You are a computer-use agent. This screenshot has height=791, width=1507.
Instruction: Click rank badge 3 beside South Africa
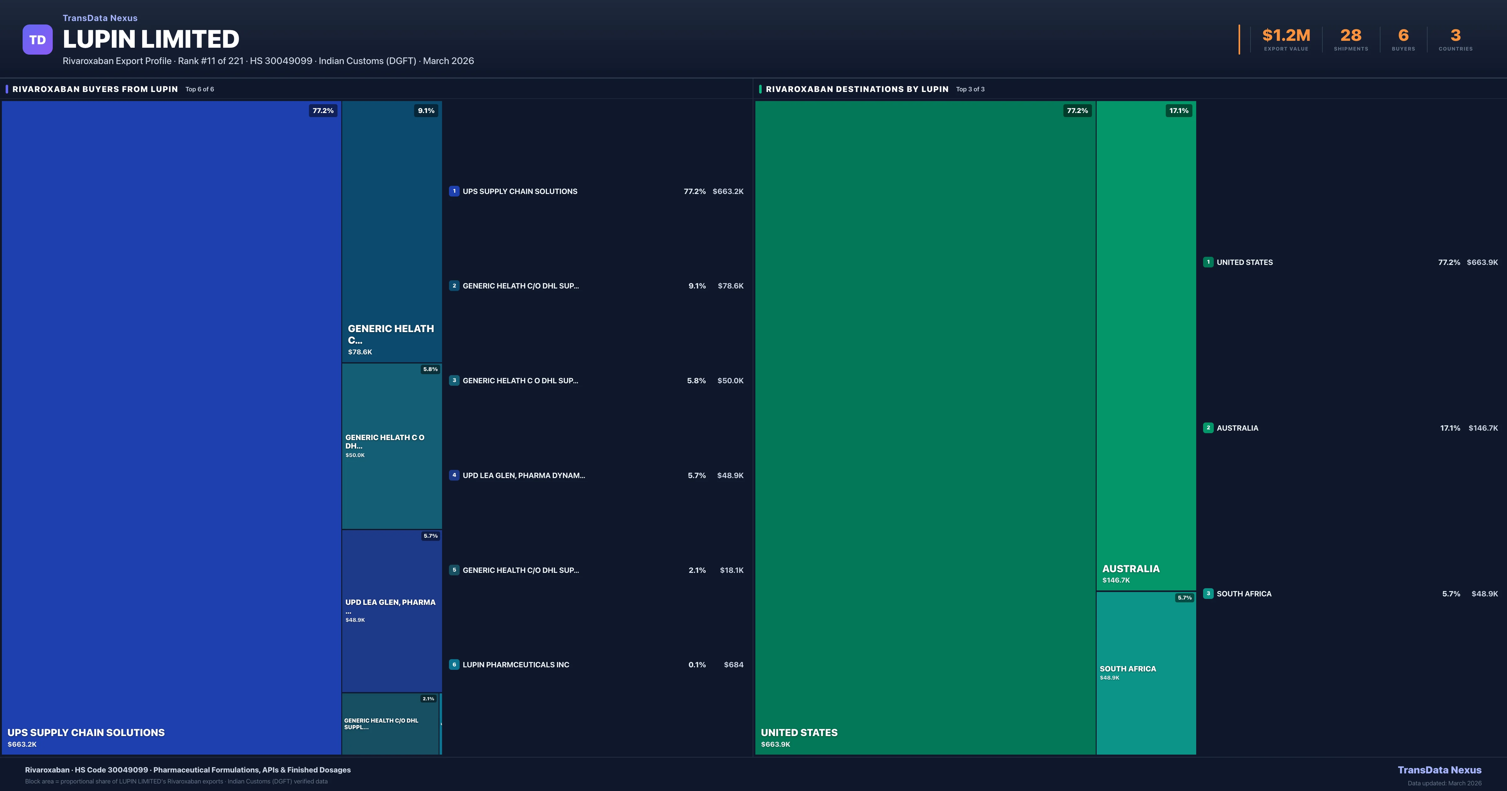tap(1208, 593)
